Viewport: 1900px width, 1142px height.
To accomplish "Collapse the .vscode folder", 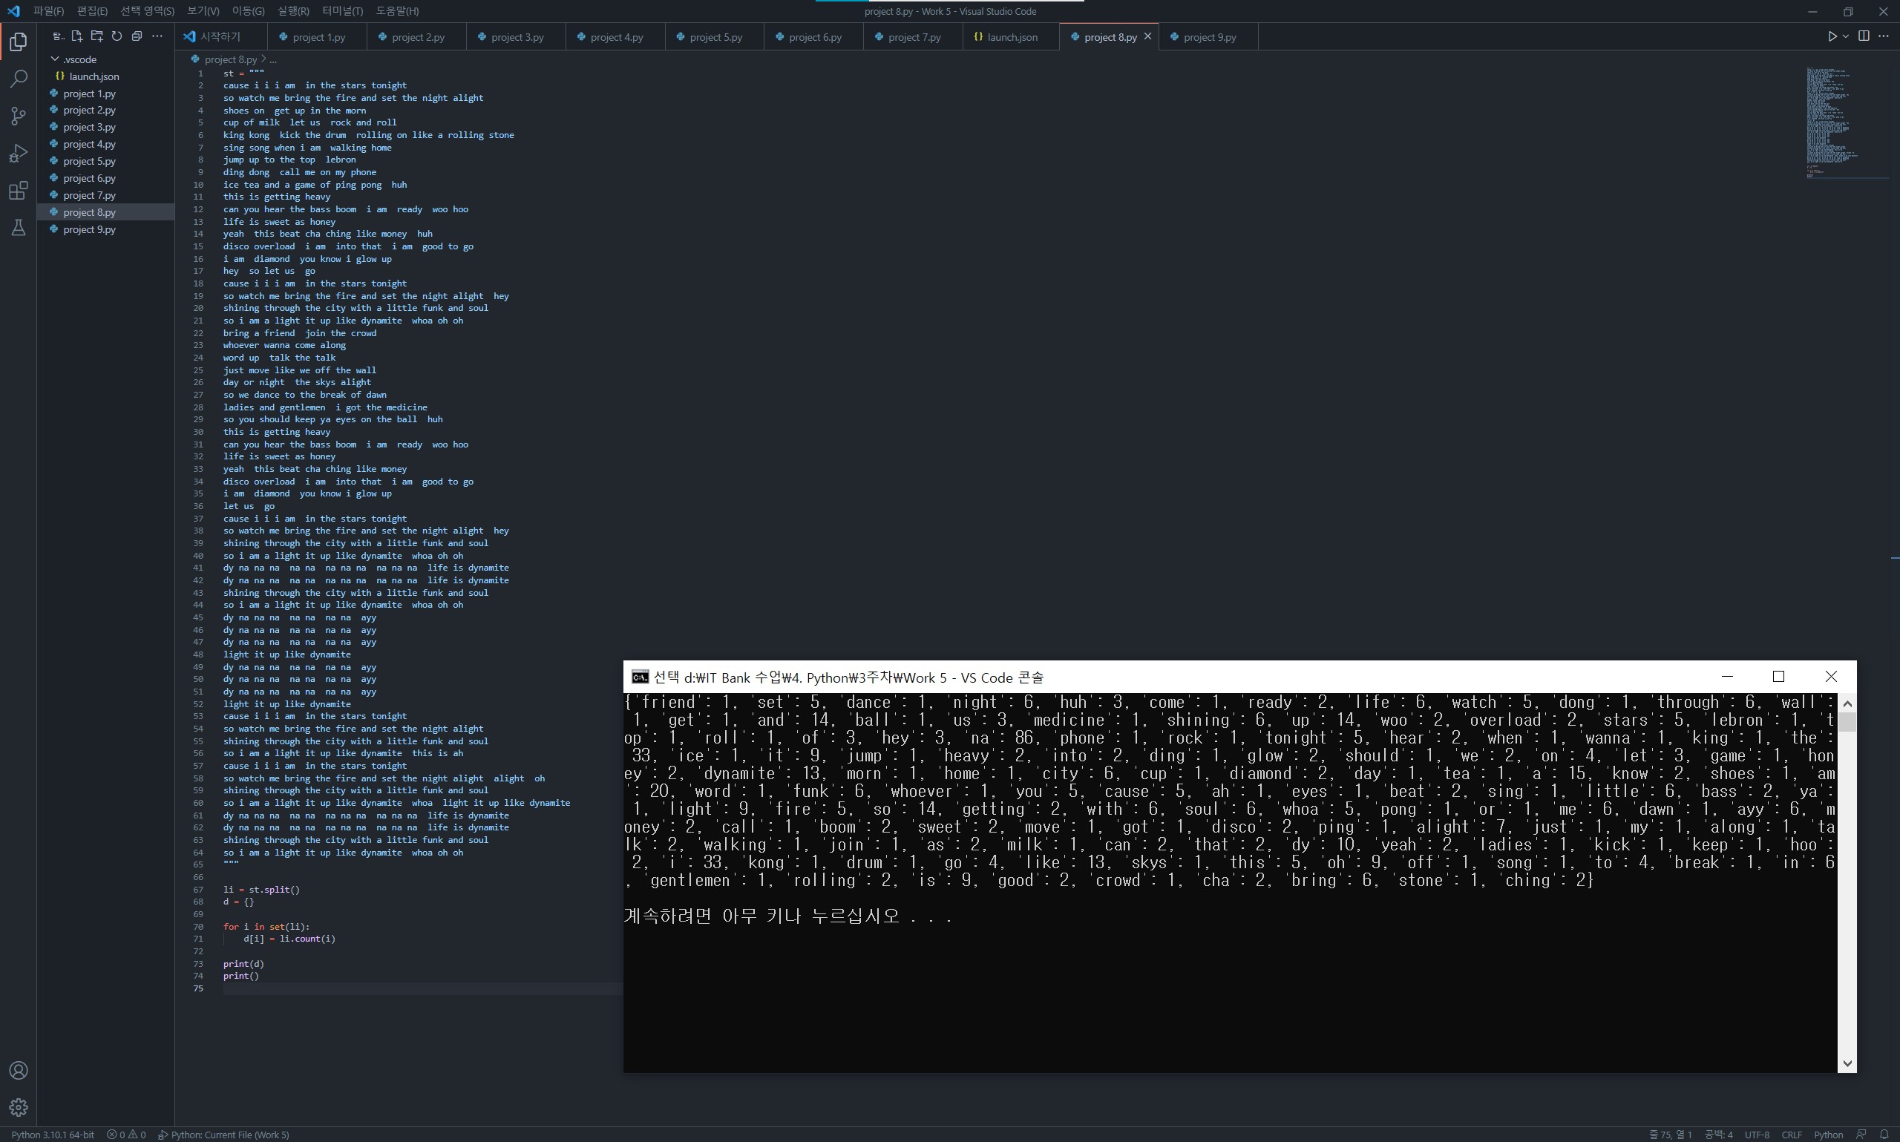I will tap(56, 59).
